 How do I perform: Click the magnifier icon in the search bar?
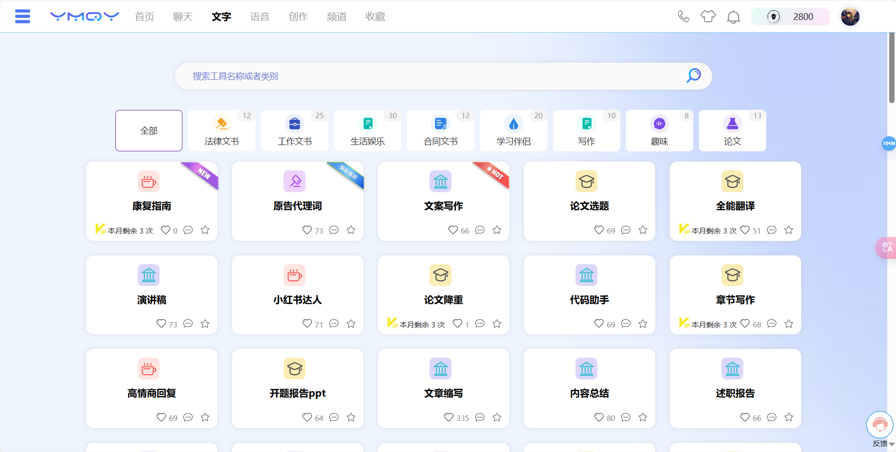coord(693,76)
